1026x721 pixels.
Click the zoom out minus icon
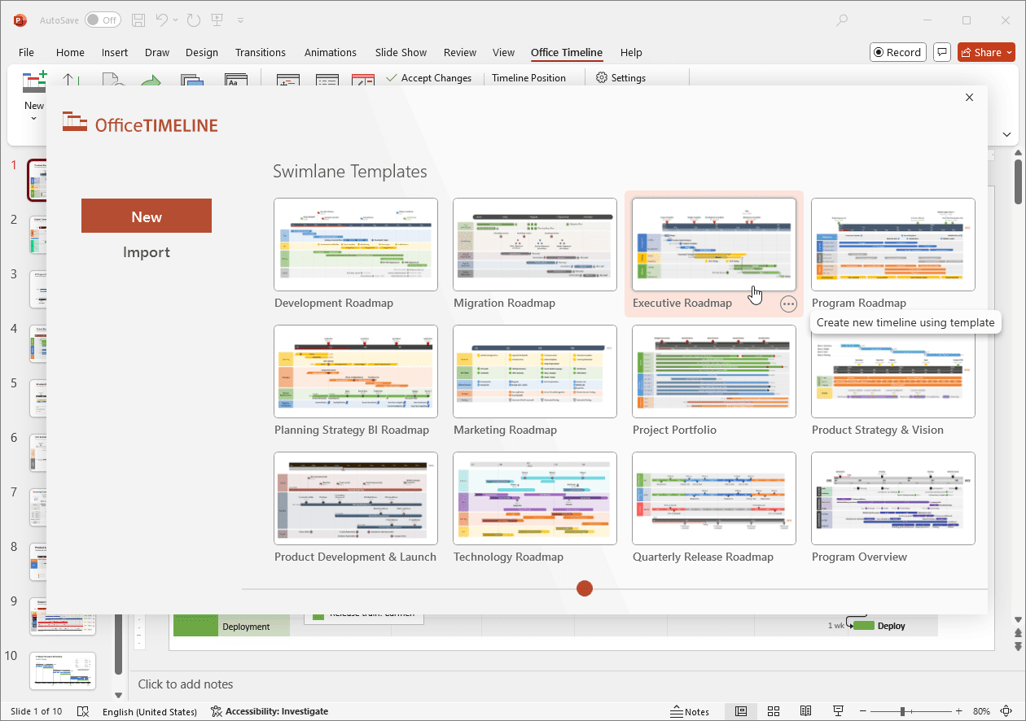click(x=862, y=711)
